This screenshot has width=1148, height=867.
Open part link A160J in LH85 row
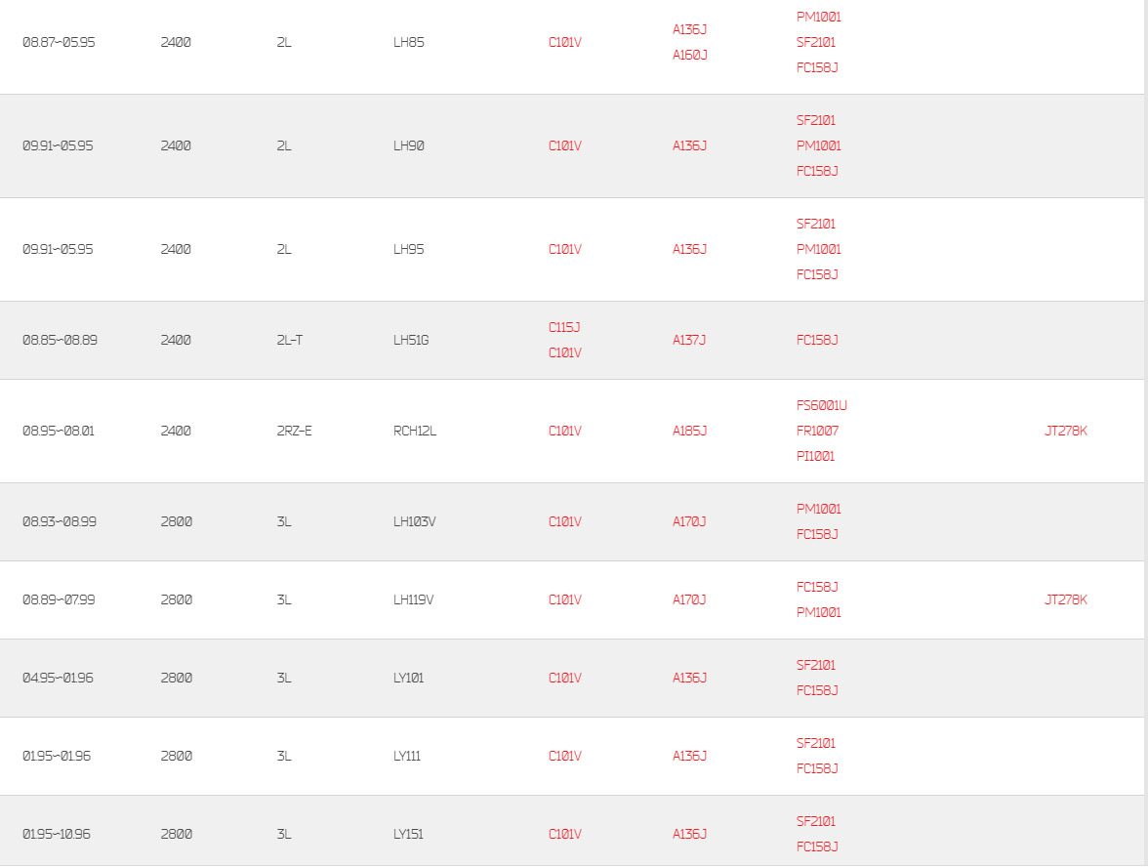[x=689, y=55]
